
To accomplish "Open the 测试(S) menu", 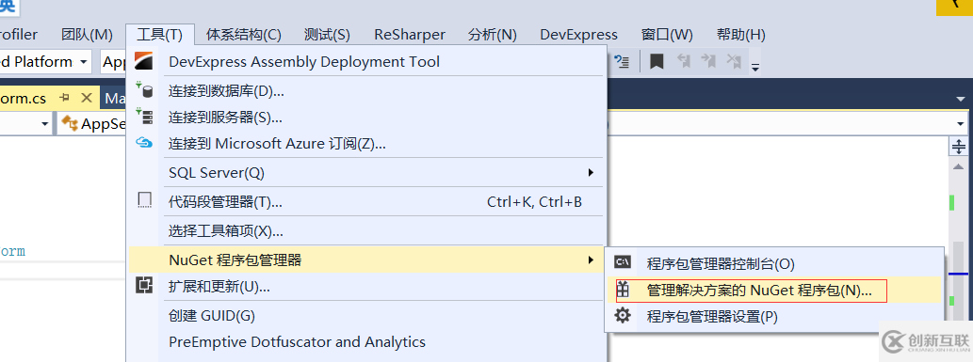I will pos(327,35).
